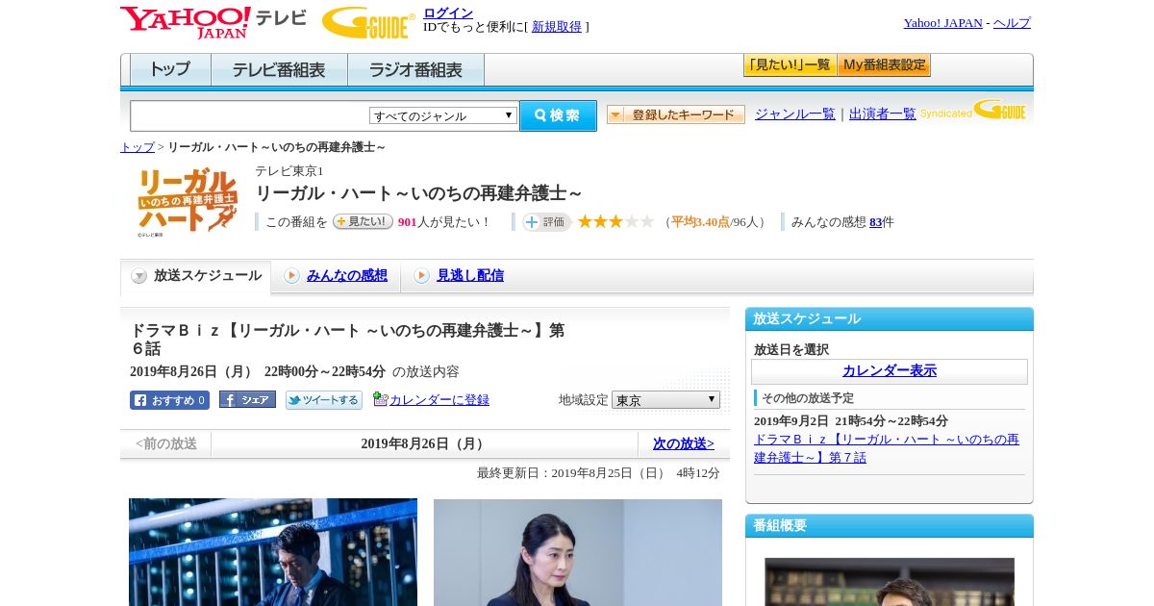The image size is (1154, 606).
Task: Open the 第7話 episode schedule link
Action: tap(887, 448)
